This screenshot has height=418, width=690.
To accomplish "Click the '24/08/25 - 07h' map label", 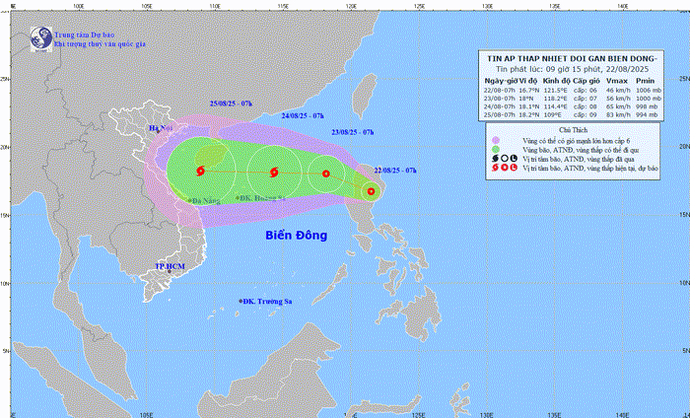I will click(x=303, y=116).
